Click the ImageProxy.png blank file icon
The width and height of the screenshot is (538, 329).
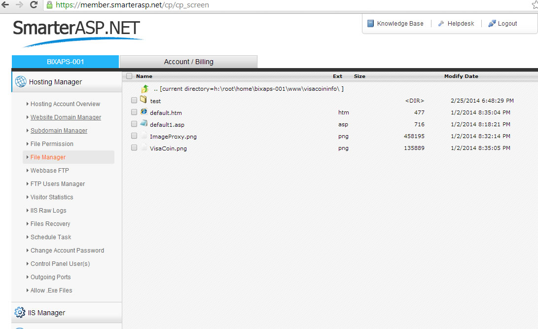click(144, 135)
